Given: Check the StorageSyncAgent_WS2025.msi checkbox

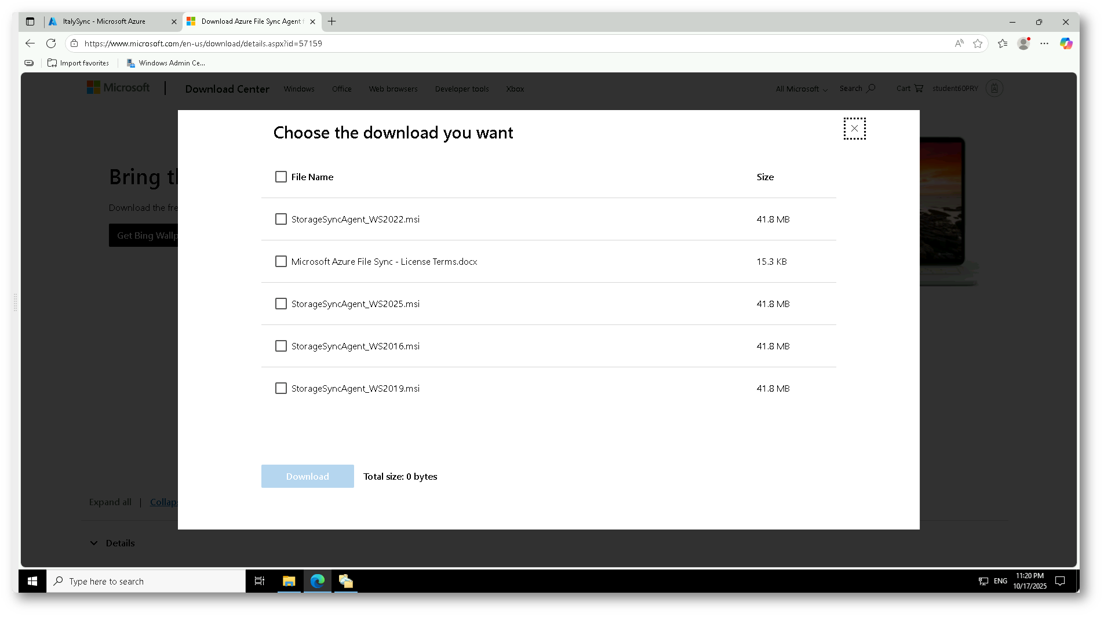Looking at the screenshot, I should pyautogui.click(x=281, y=304).
